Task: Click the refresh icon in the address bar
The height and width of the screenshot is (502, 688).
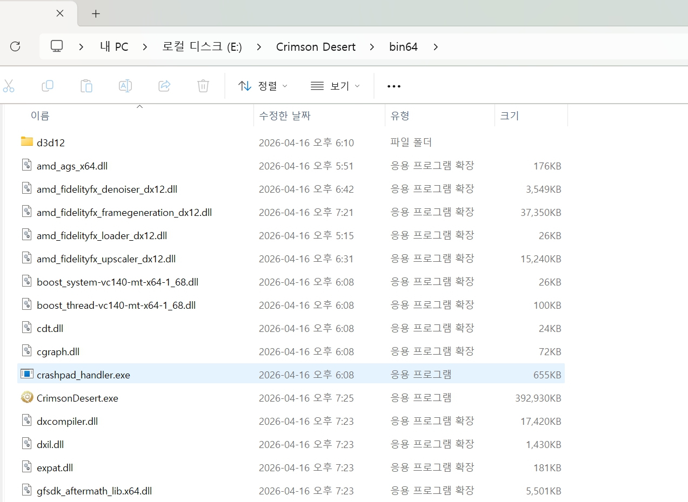Action: coord(15,46)
